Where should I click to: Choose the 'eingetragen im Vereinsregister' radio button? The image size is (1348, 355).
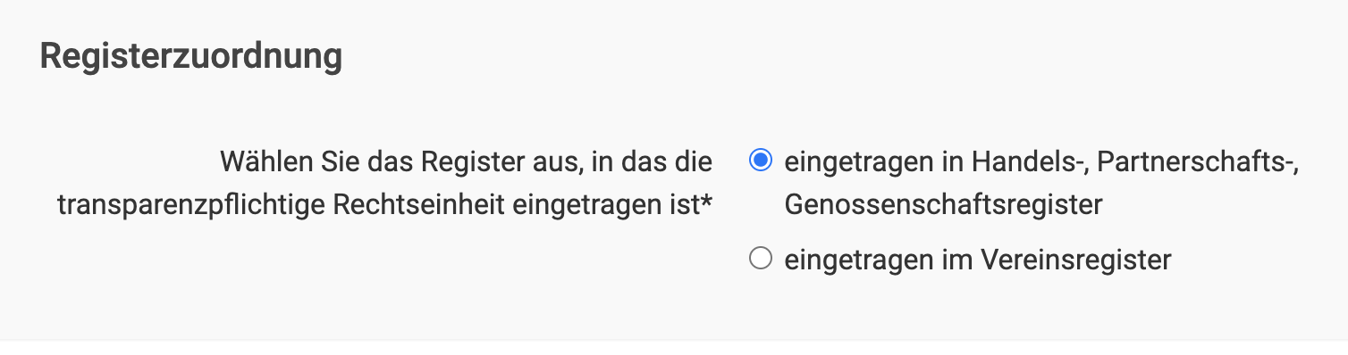pyautogui.click(x=760, y=260)
